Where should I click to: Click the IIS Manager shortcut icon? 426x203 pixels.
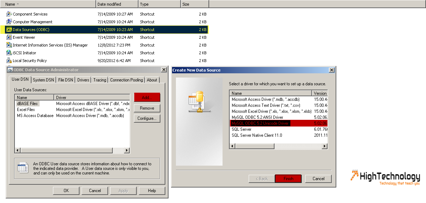pyautogui.click(x=9, y=45)
